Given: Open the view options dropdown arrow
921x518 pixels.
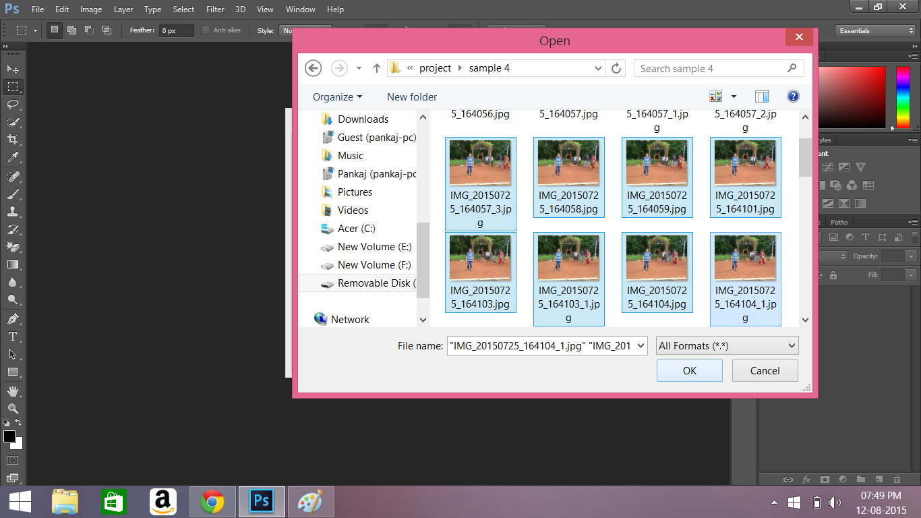Looking at the screenshot, I should pyautogui.click(x=734, y=96).
